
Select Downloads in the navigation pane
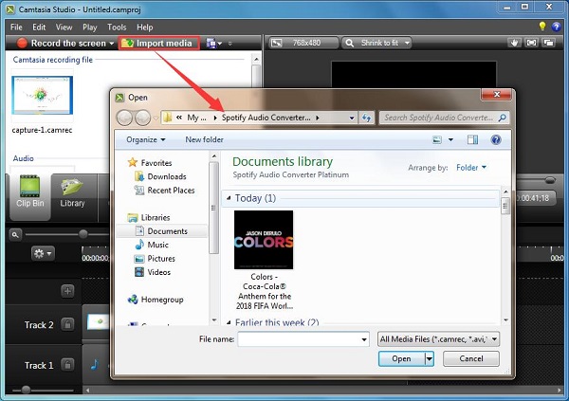point(160,176)
